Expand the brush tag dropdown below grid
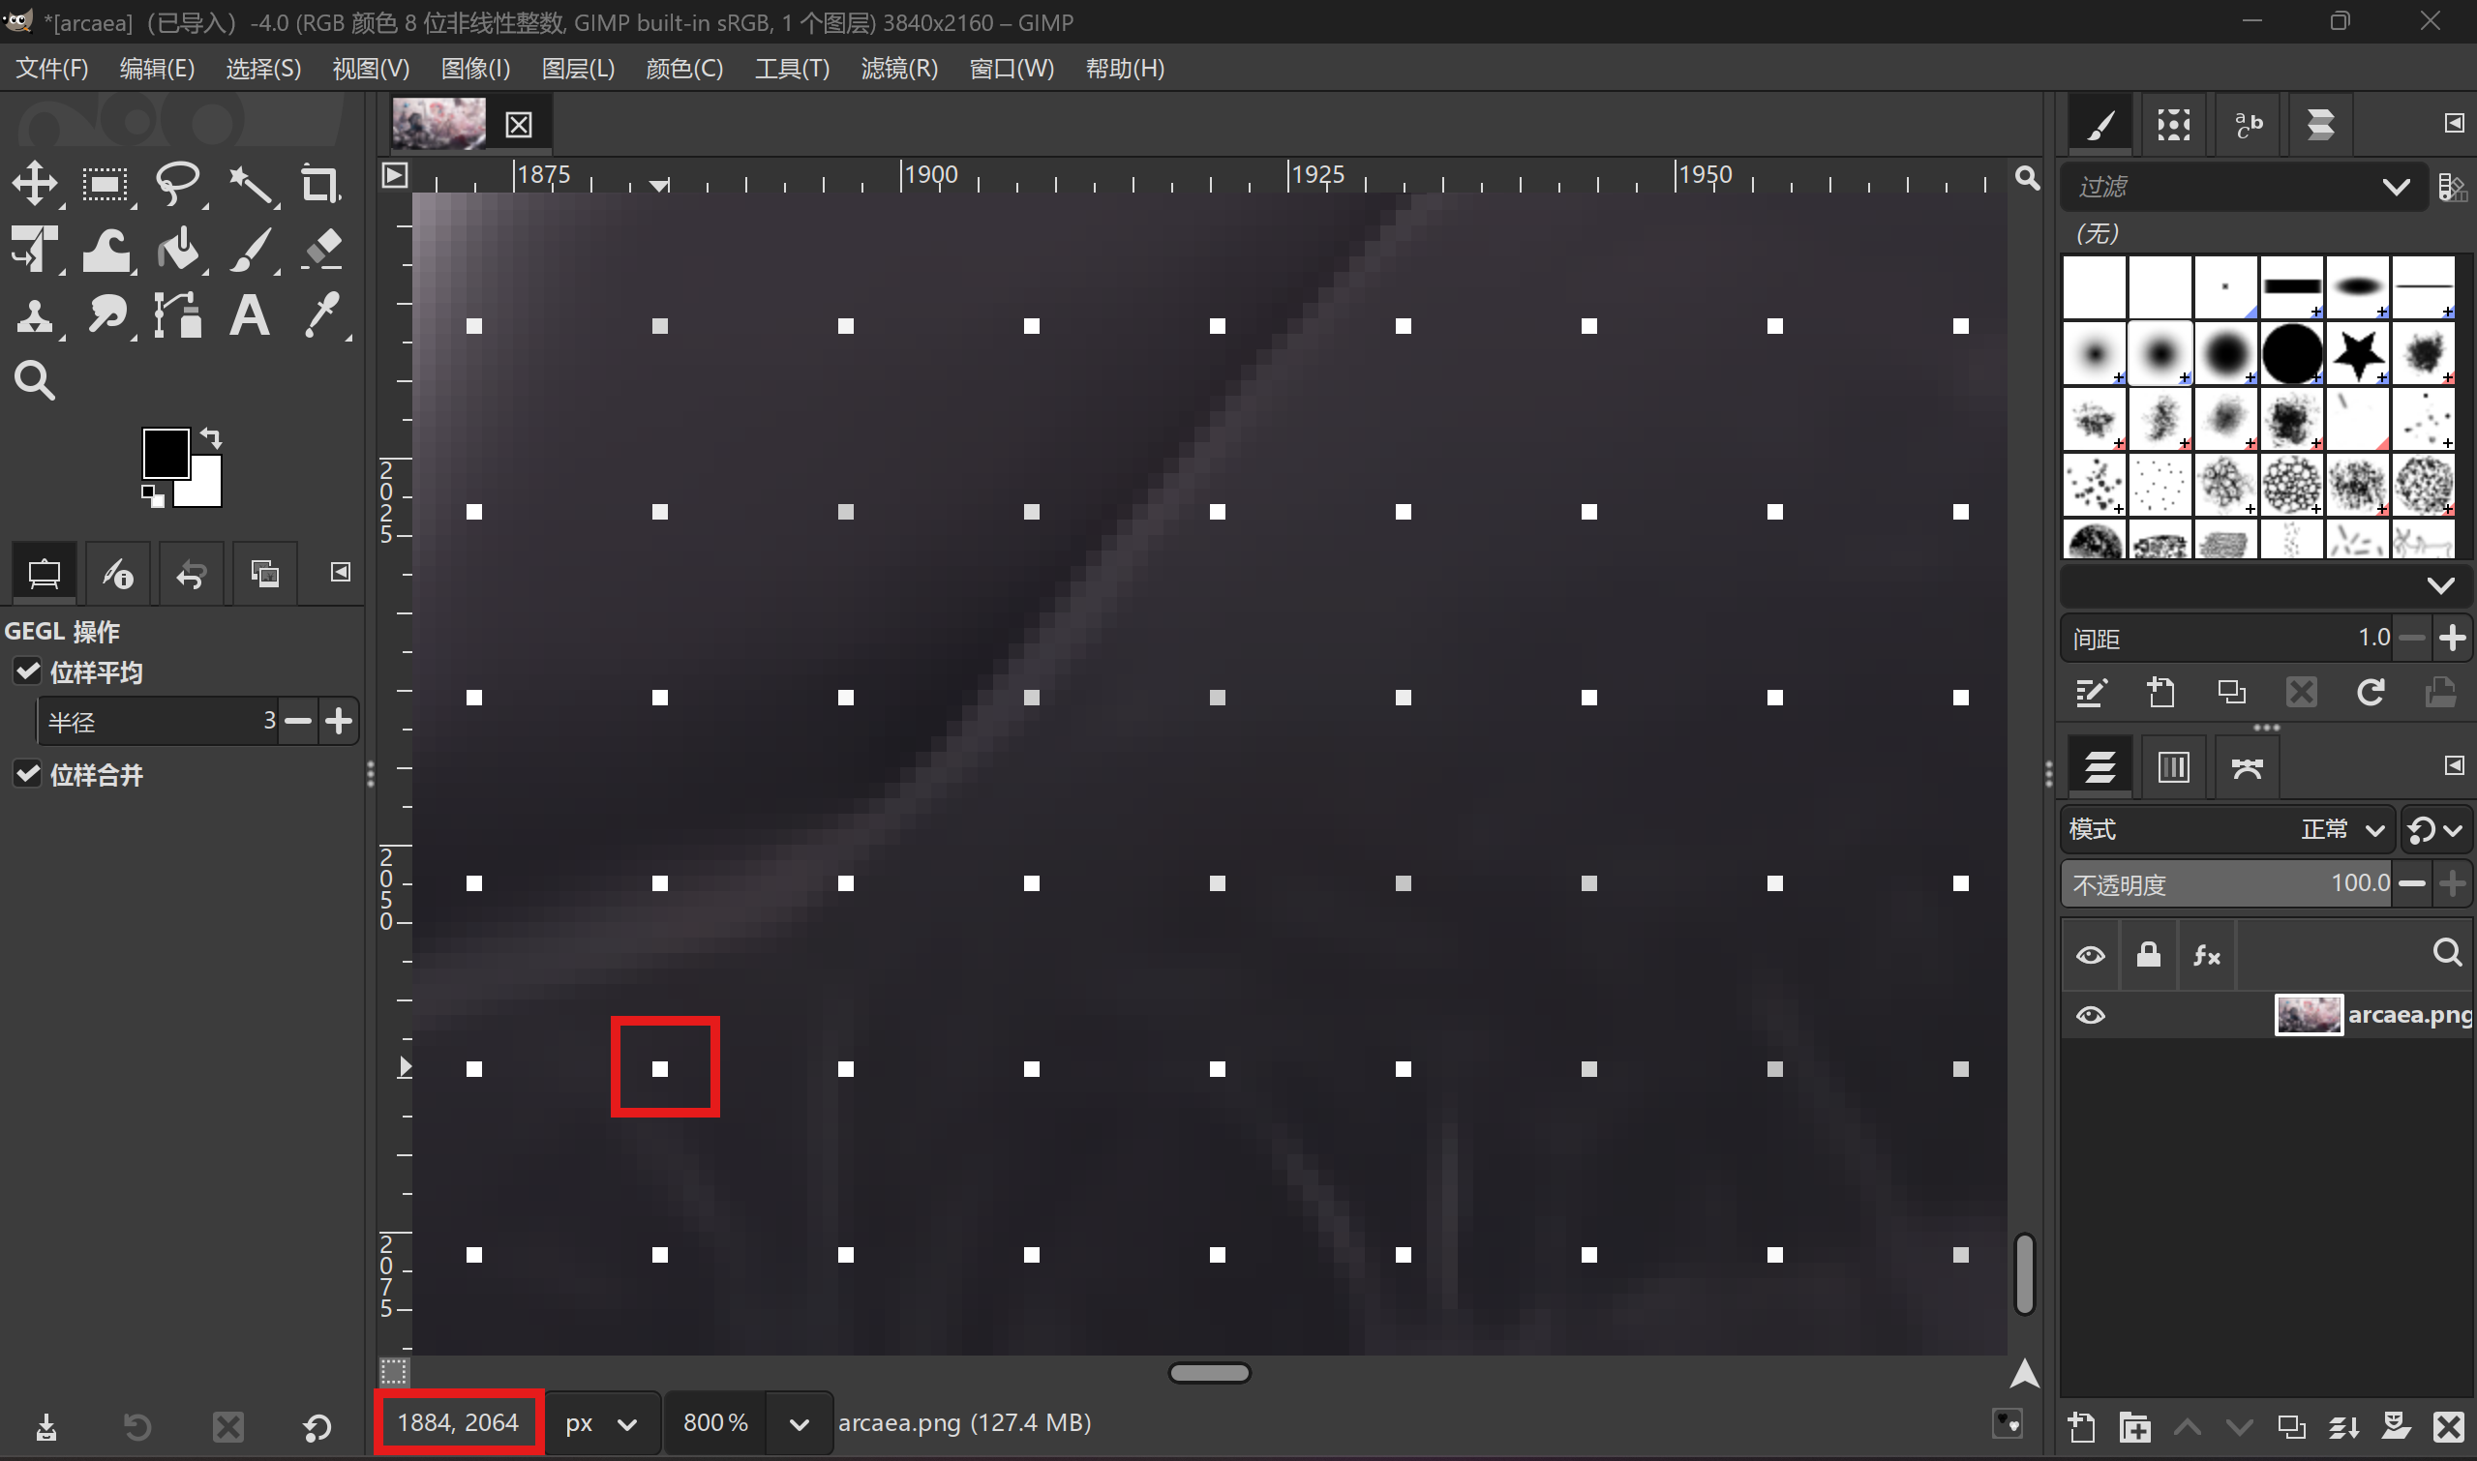The height and width of the screenshot is (1461, 2477). [x=2439, y=585]
